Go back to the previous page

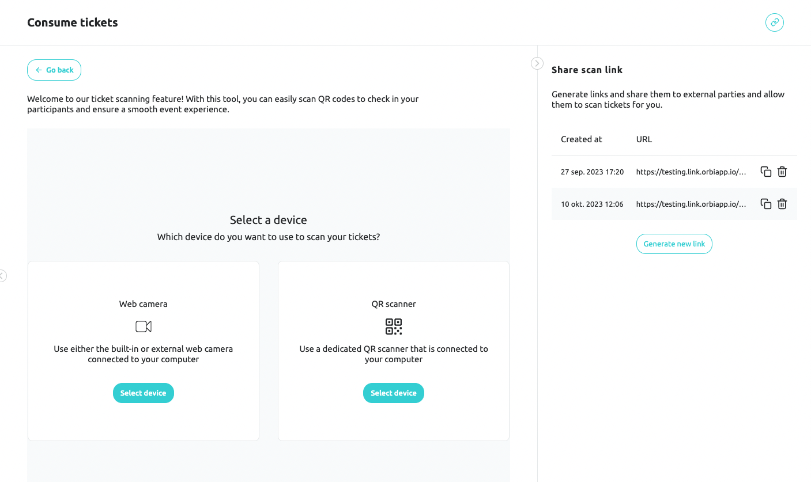[x=54, y=70]
